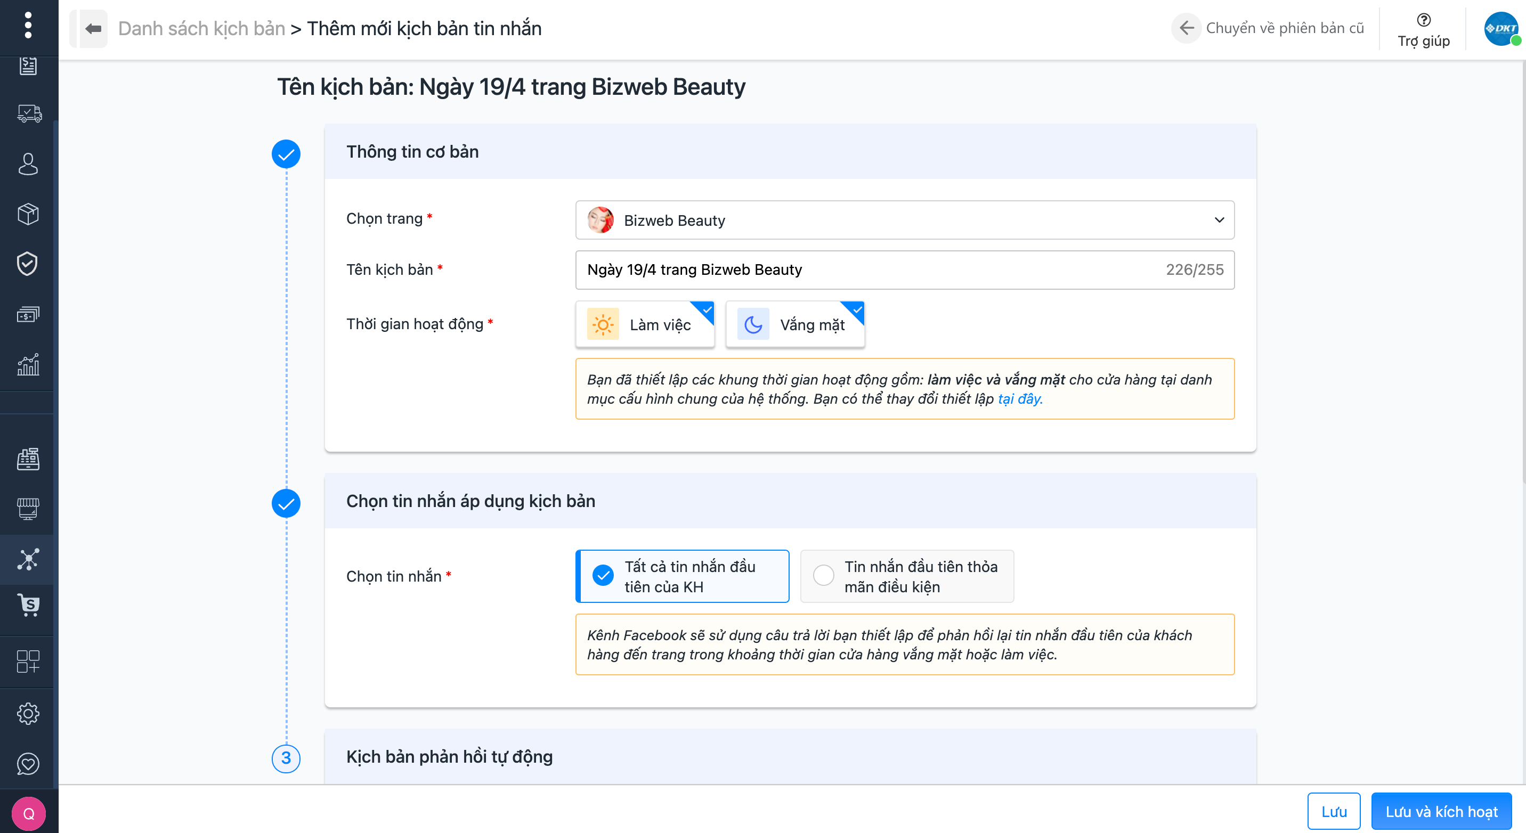Toggle the Làm việc working-hours option
The image size is (1526, 833).
point(645,324)
